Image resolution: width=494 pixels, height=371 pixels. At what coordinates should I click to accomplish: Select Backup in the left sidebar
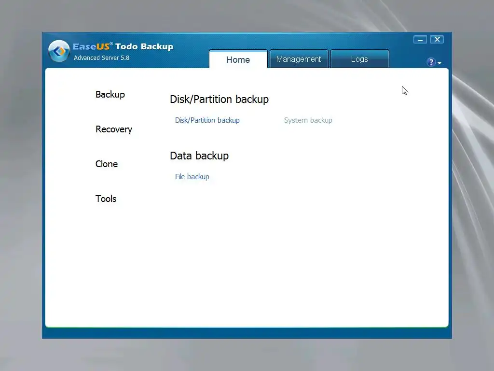click(110, 95)
